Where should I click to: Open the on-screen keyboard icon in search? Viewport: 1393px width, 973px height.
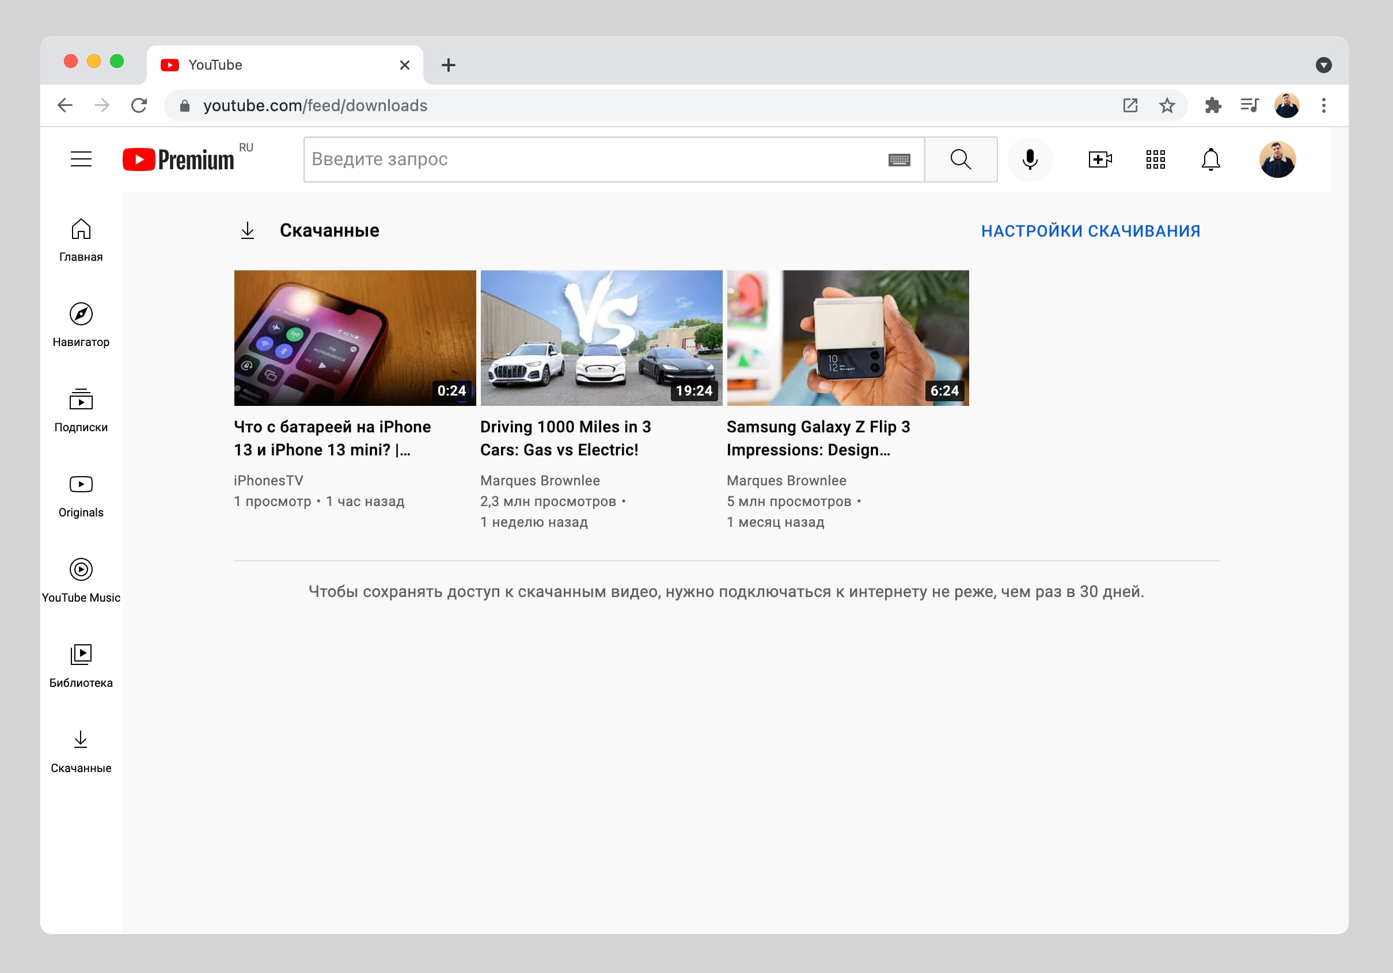pyautogui.click(x=898, y=159)
